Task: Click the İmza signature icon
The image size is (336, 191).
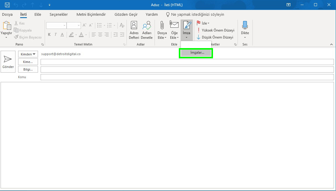Action: [187, 26]
